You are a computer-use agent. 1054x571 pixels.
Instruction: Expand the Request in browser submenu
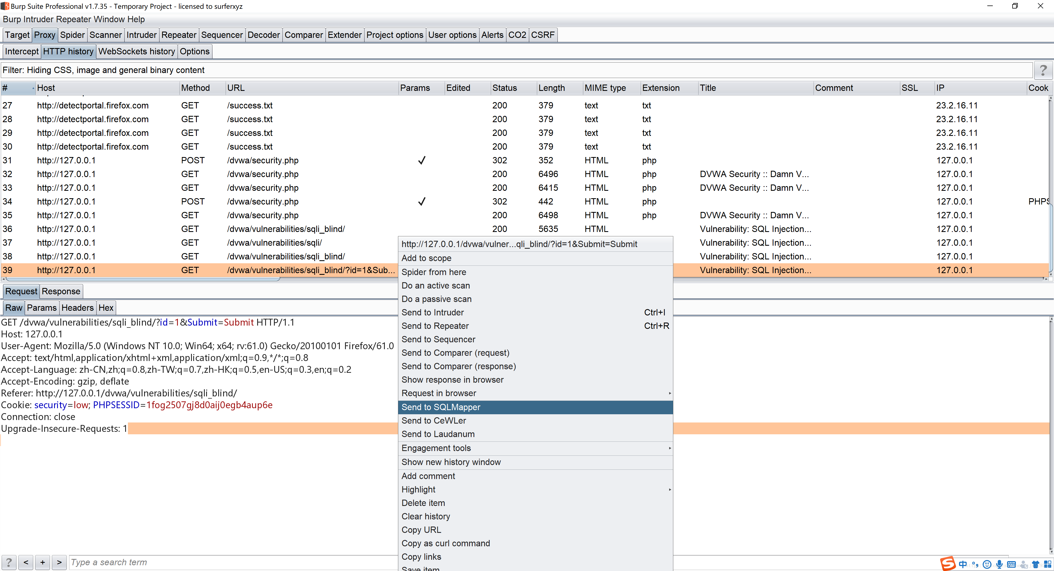pos(535,393)
